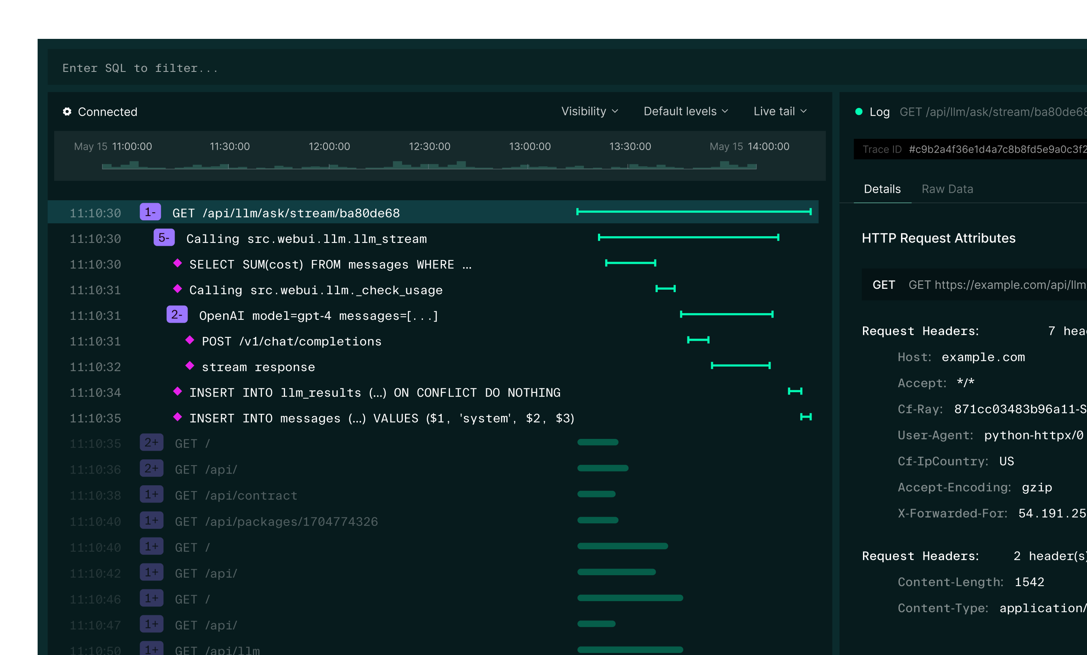Expand the 1+ badge at 11:10:46
Screen dimensions: 1087x655
pyautogui.click(x=151, y=598)
